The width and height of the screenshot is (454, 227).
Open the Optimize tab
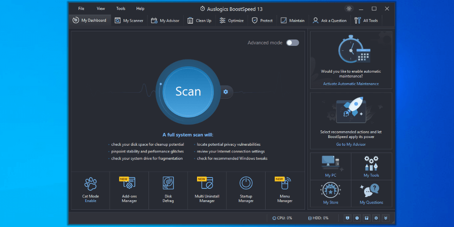[x=232, y=20]
